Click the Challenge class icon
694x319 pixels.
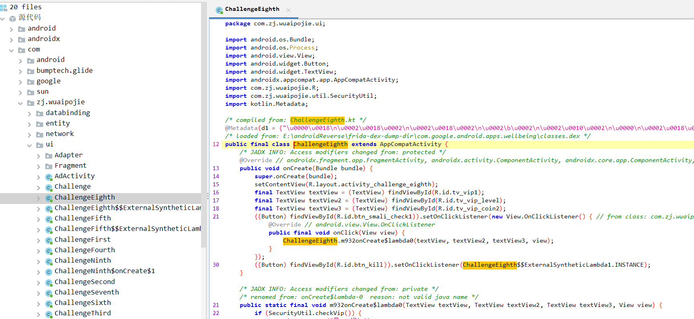(x=49, y=187)
